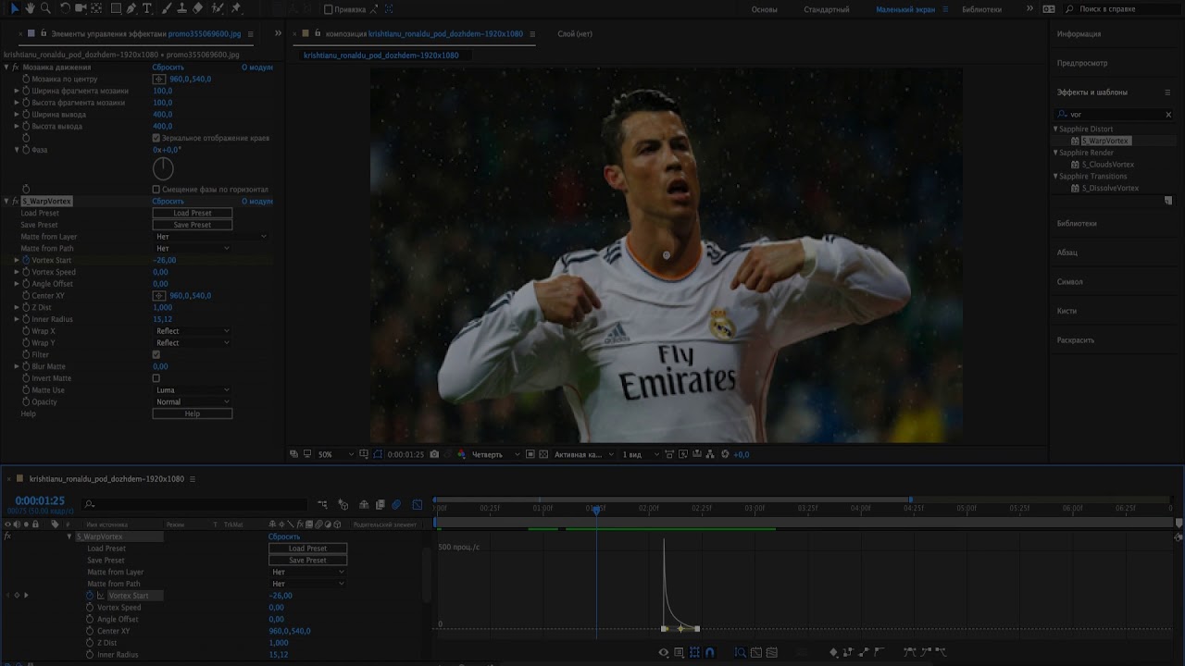Click the Help button of S_WarpVortex
Viewport: 1185px width, 666px height.
[x=192, y=413]
